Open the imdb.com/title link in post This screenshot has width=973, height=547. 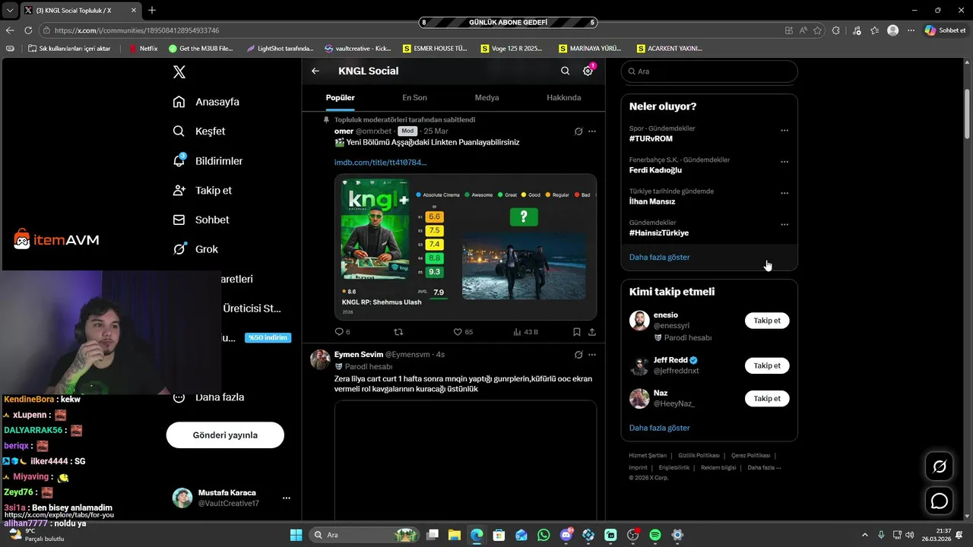click(x=381, y=163)
